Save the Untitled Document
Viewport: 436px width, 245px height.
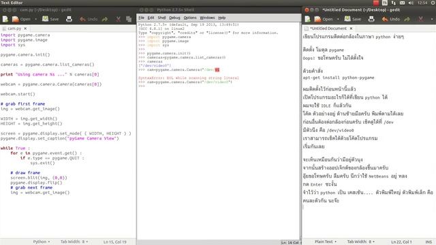[x=353, y=19]
